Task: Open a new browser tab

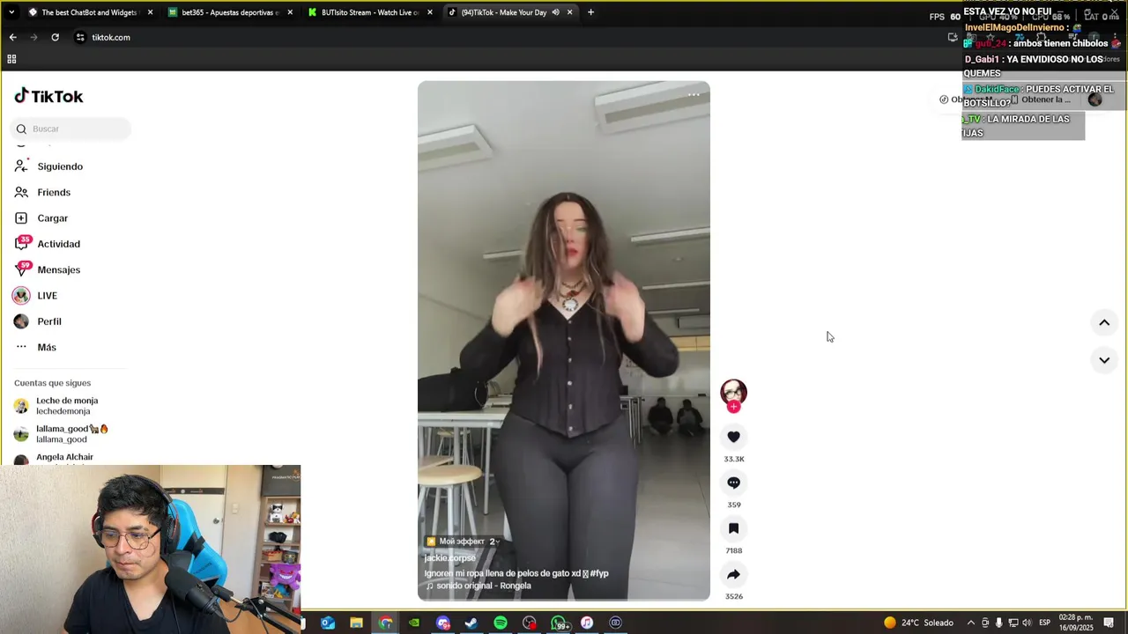Action: pos(590,12)
